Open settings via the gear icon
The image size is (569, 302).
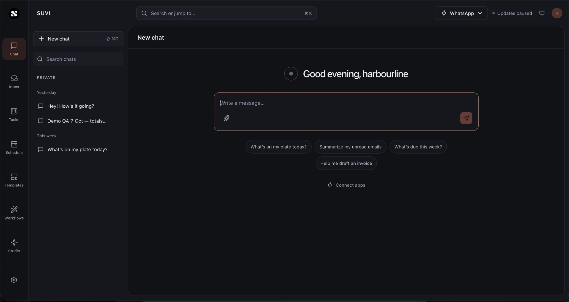coord(14,280)
